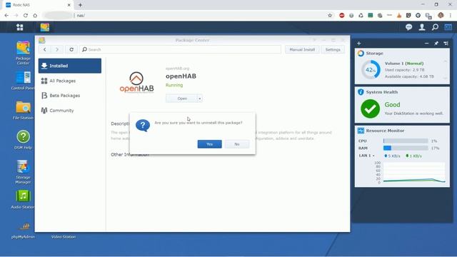The image size is (457, 257).
Task: Select Beta Packages in sidebar
Action: point(70,96)
